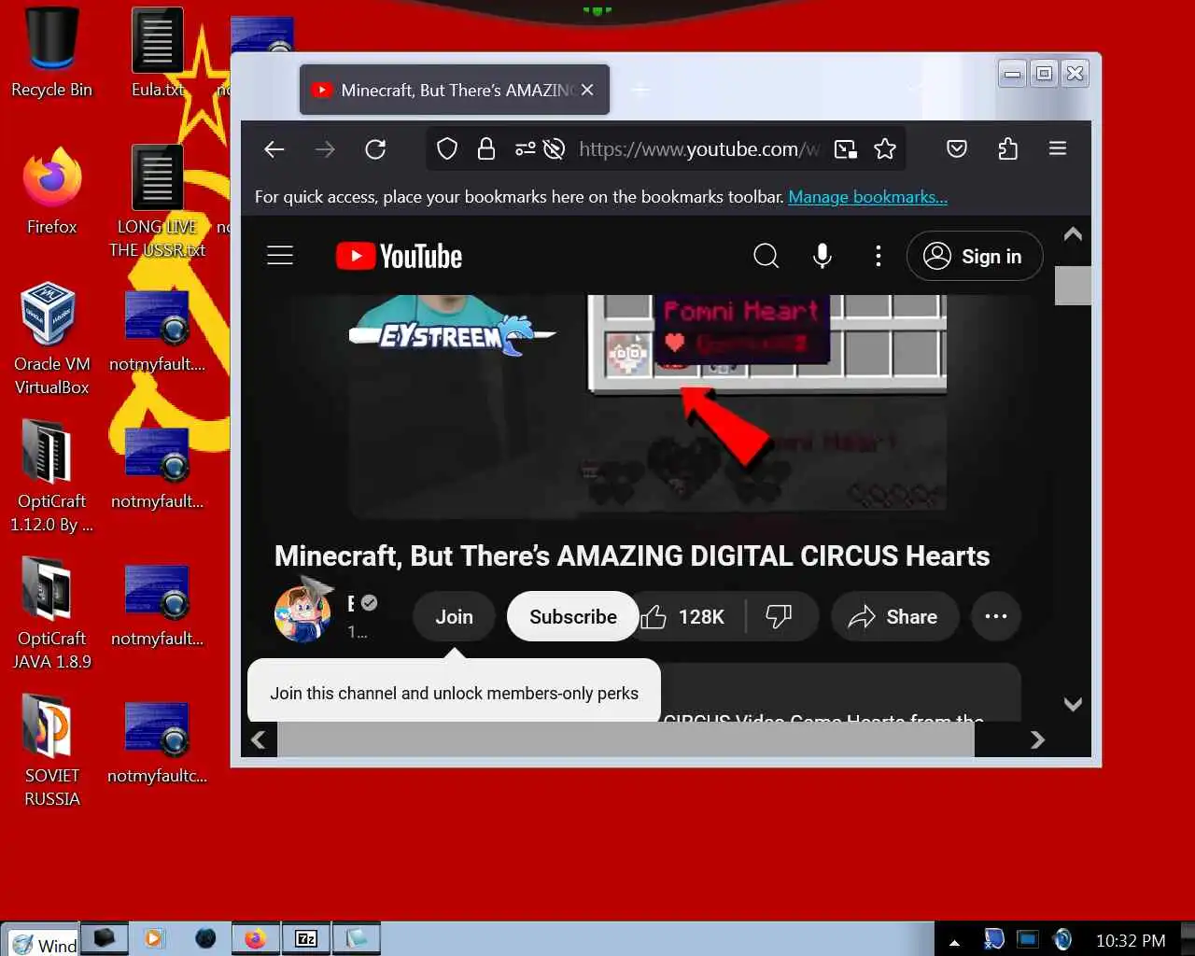1195x956 pixels.
Task: Save page to Pocket
Action: [957, 148]
